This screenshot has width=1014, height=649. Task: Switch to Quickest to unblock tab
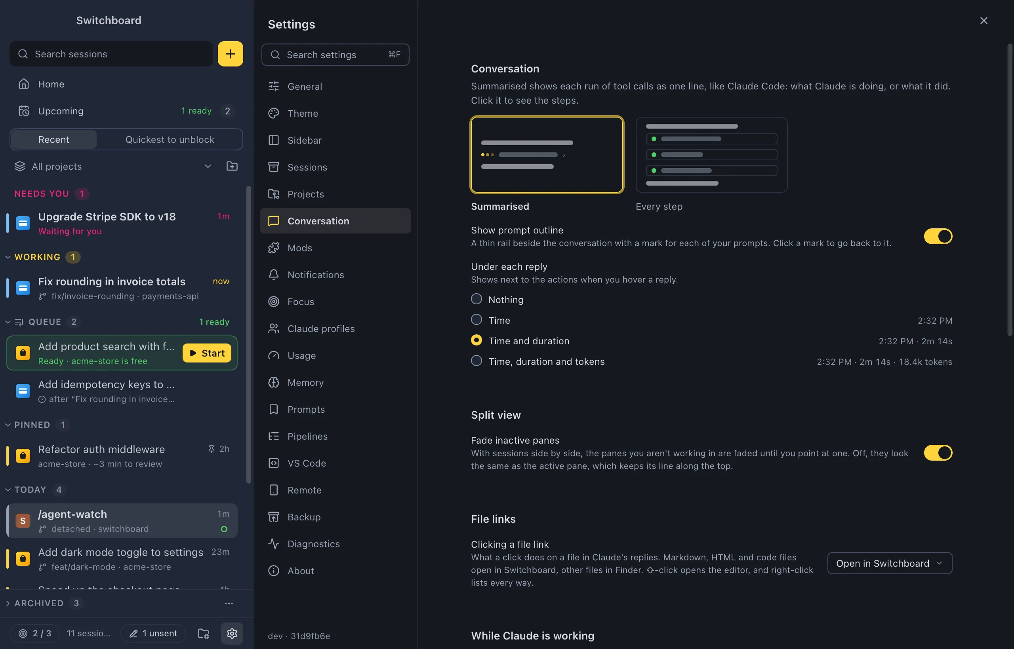170,139
